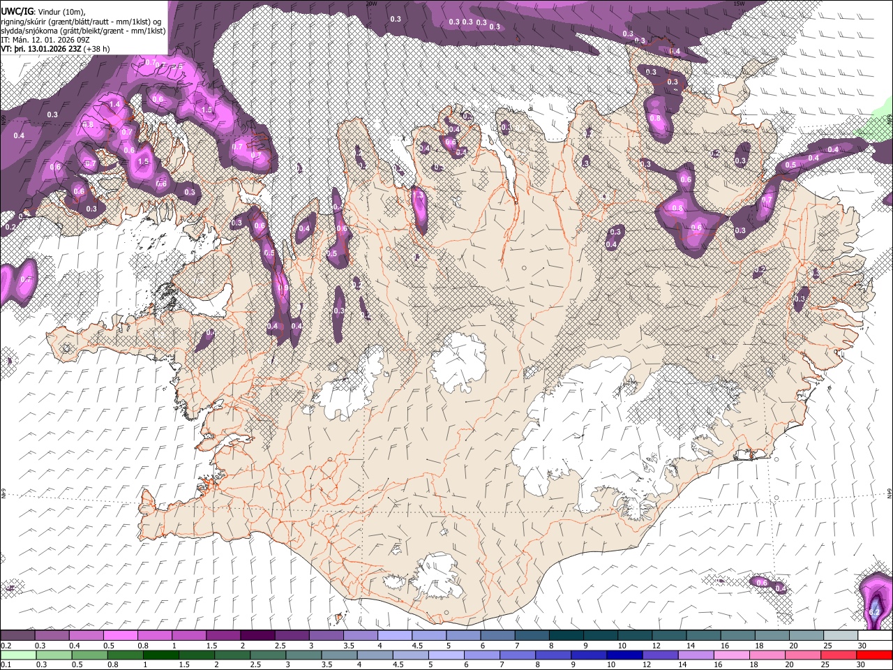Select rain legend swatch between 16 and 18
This screenshot has height=670, width=893.
pyautogui.click(x=733, y=655)
